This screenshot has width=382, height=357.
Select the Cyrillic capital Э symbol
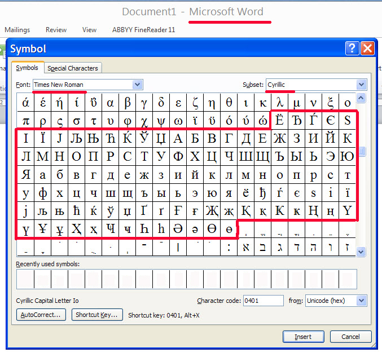click(330, 156)
